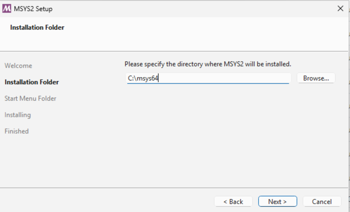The width and height of the screenshot is (350, 212).
Task: Select the Finished step in sidebar
Action: tap(16, 131)
